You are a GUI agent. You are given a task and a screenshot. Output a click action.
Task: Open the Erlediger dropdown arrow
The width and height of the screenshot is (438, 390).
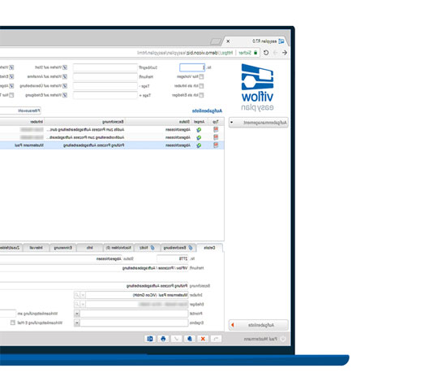tap(83, 304)
